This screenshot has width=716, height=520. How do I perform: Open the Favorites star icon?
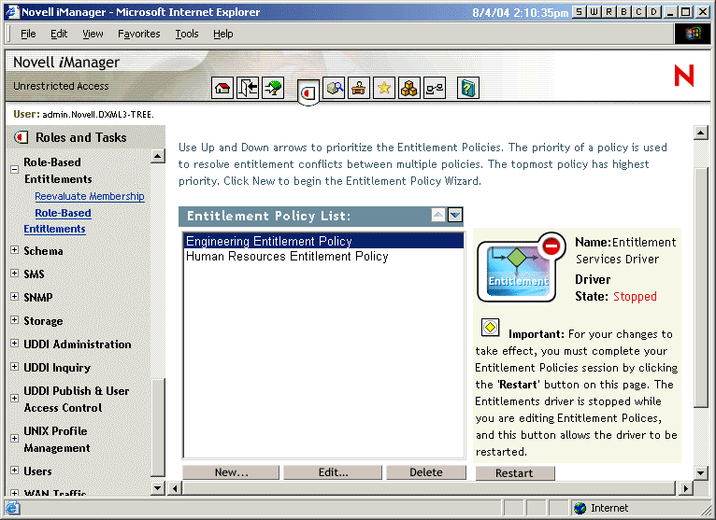(384, 88)
